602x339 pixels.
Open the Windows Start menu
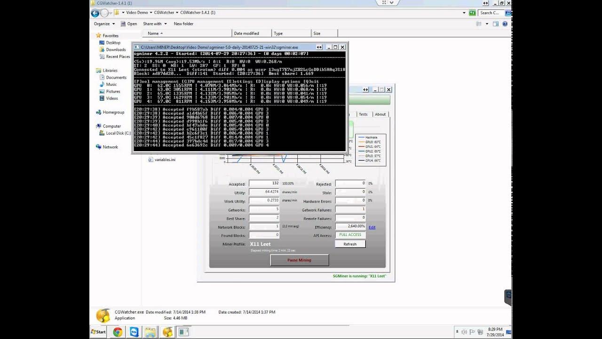click(97, 331)
